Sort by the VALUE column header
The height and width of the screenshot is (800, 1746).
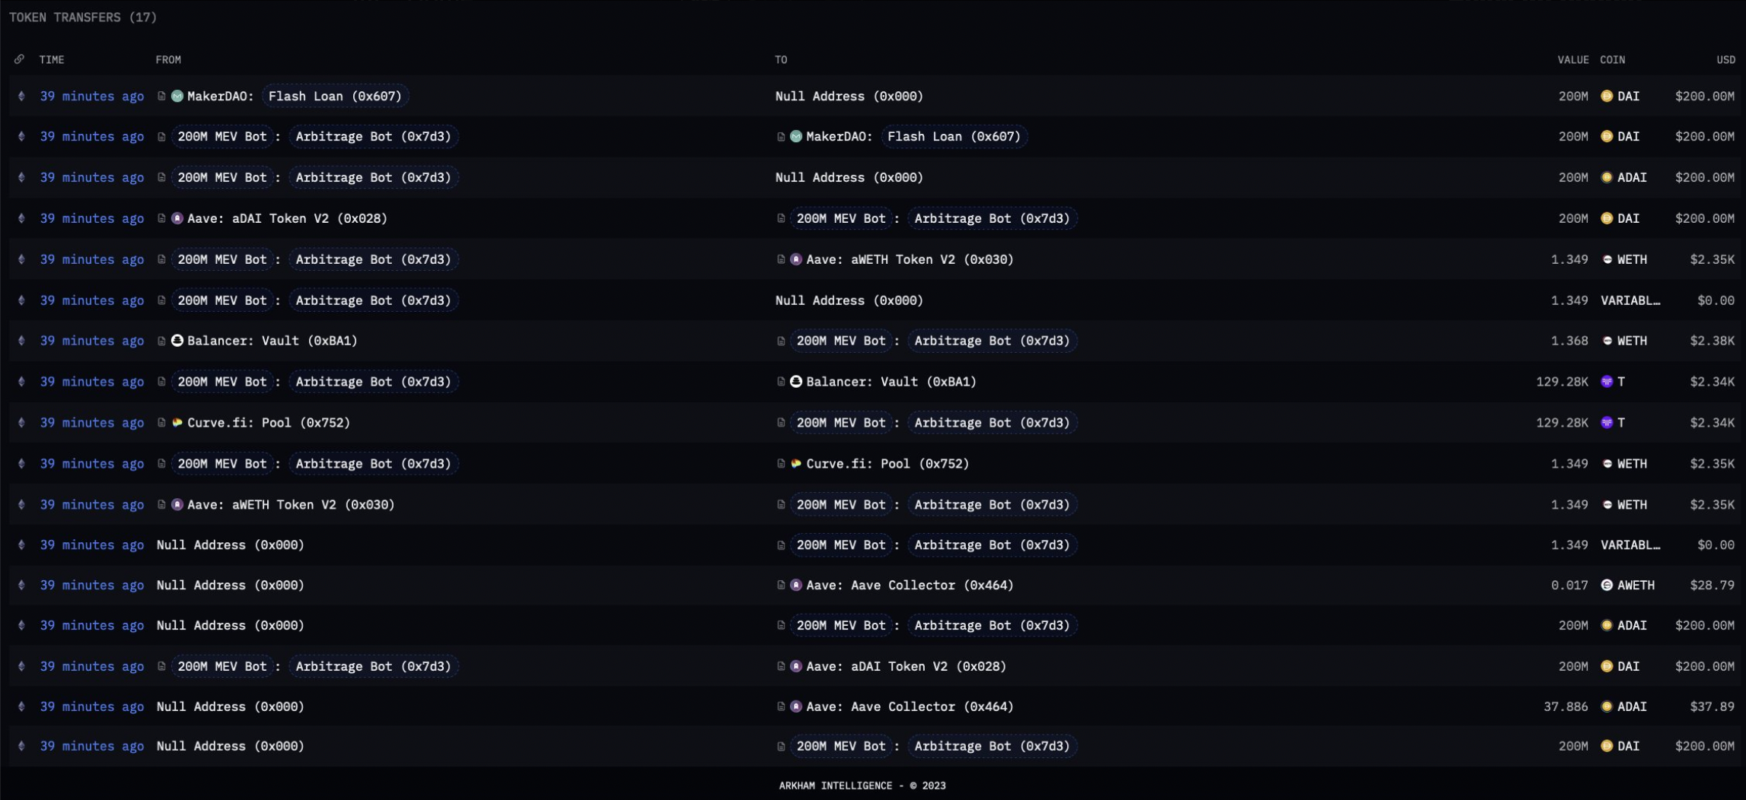[x=1572, y=59]
